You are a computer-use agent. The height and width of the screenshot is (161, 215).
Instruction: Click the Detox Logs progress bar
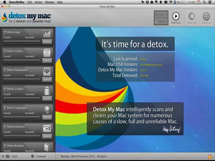tap(22, 42)
